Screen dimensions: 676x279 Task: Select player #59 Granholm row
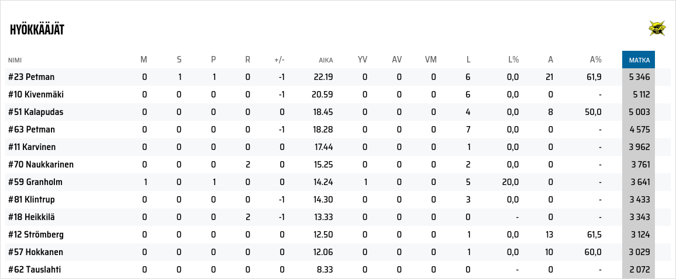click(x=35, y=182)
